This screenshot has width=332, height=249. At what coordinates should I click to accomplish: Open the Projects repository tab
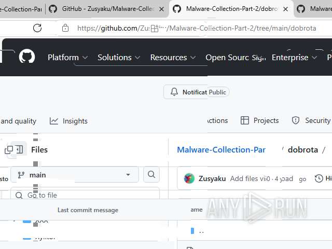click(x=259, y=120)
